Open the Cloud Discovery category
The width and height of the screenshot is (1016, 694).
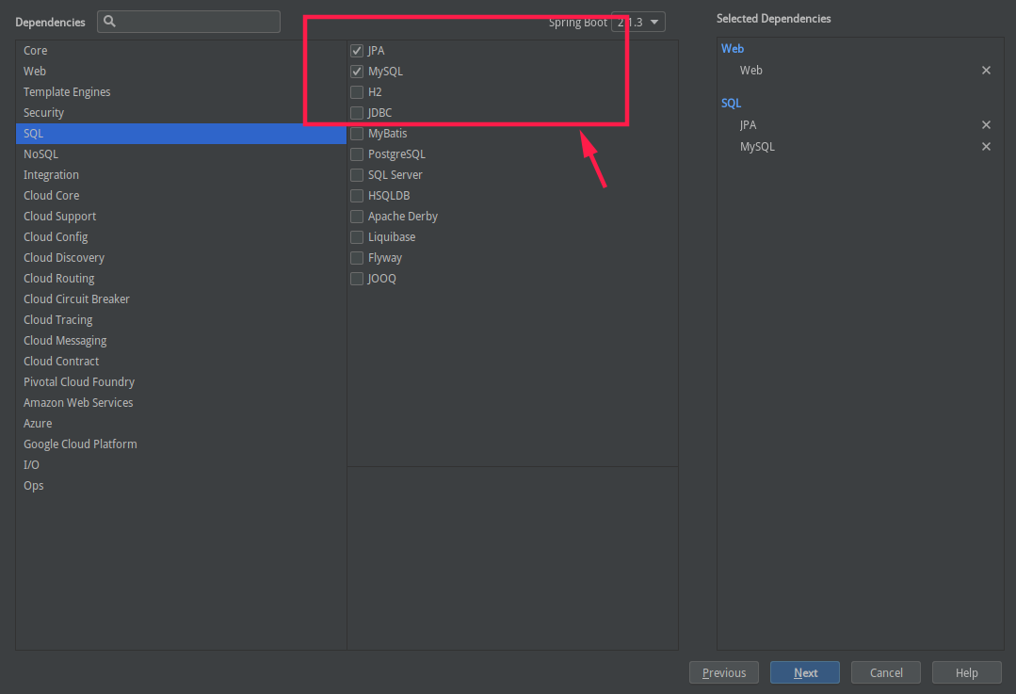tap(63, 257)
